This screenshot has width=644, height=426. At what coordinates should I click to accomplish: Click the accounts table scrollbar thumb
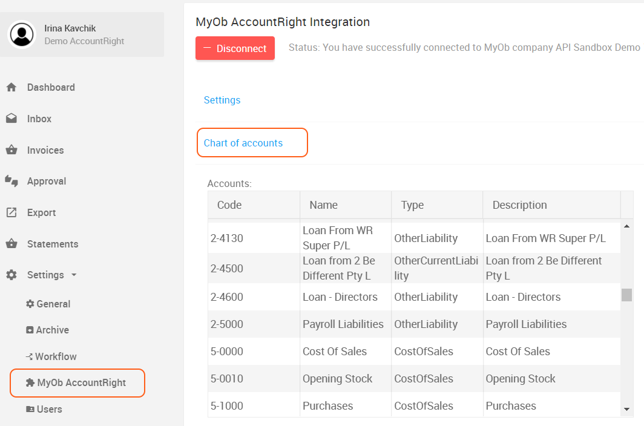(627, 295)
